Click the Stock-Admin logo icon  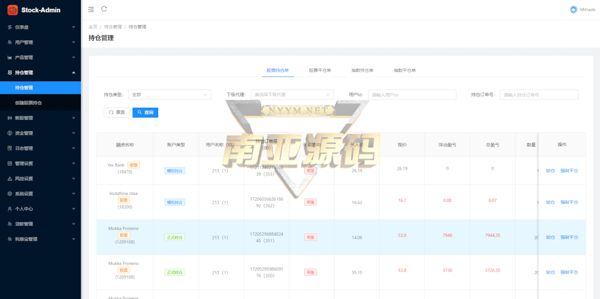click(x=12, y=10)
